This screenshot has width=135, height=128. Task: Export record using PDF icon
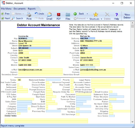pyautogui.click(x=59, y=15)
